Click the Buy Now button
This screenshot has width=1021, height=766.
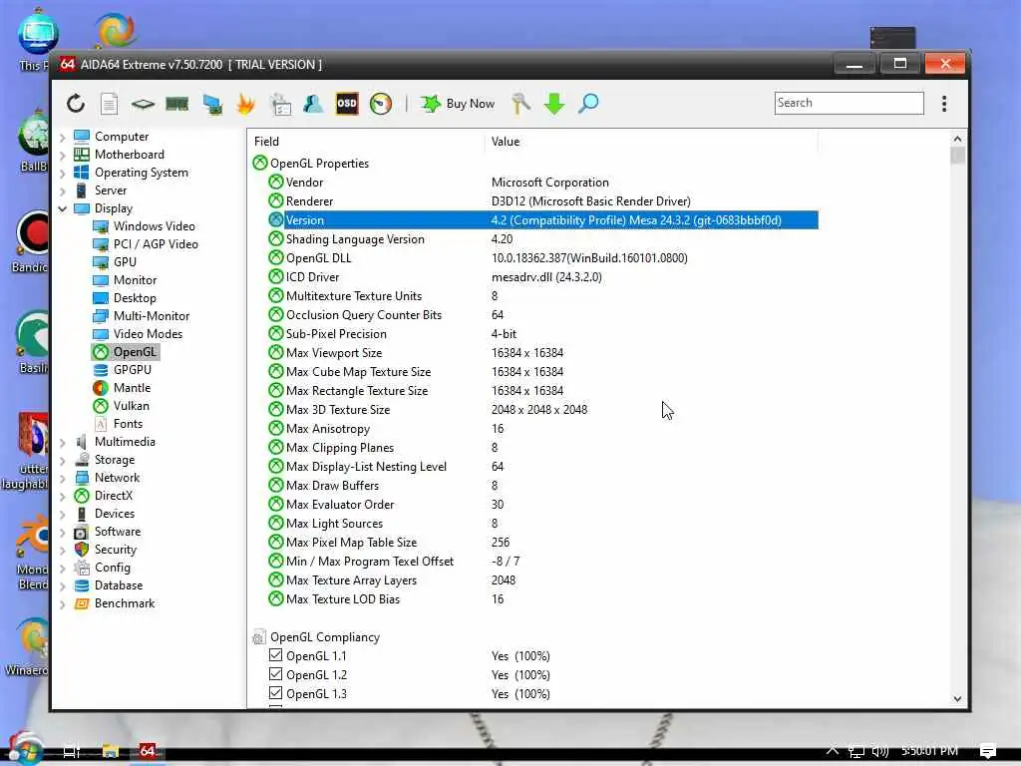point(457,104)
